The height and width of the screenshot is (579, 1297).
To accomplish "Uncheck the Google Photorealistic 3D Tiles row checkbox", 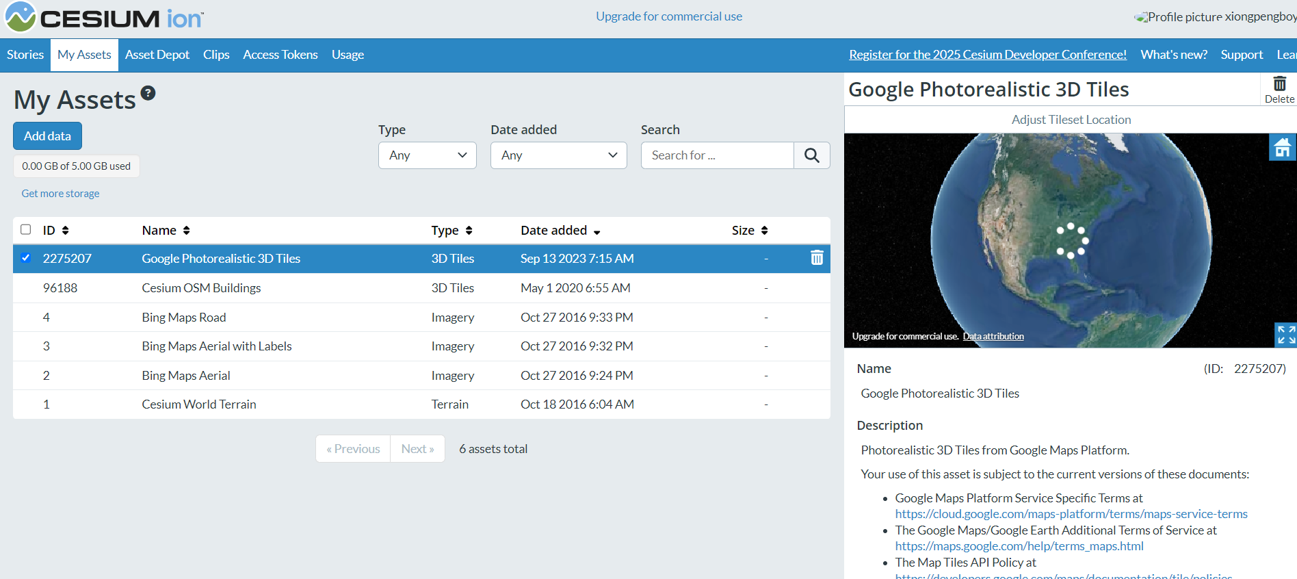I will pyautogui.click(x=26, y=258).
